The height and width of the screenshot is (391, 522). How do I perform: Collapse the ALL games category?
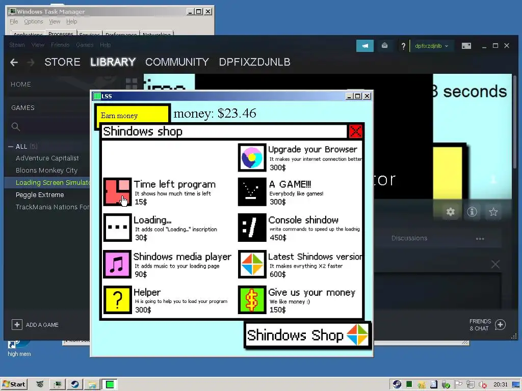pyautogui.click(x=11, y=146)
